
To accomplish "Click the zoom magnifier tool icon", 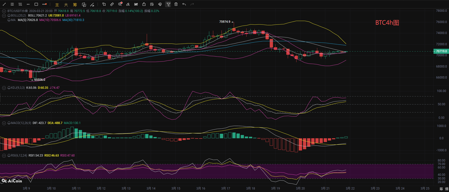I will pyautogui.click(x=120, y=4).
